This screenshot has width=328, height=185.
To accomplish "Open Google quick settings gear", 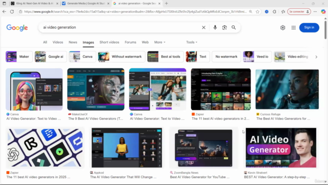I will coord(282,28).
